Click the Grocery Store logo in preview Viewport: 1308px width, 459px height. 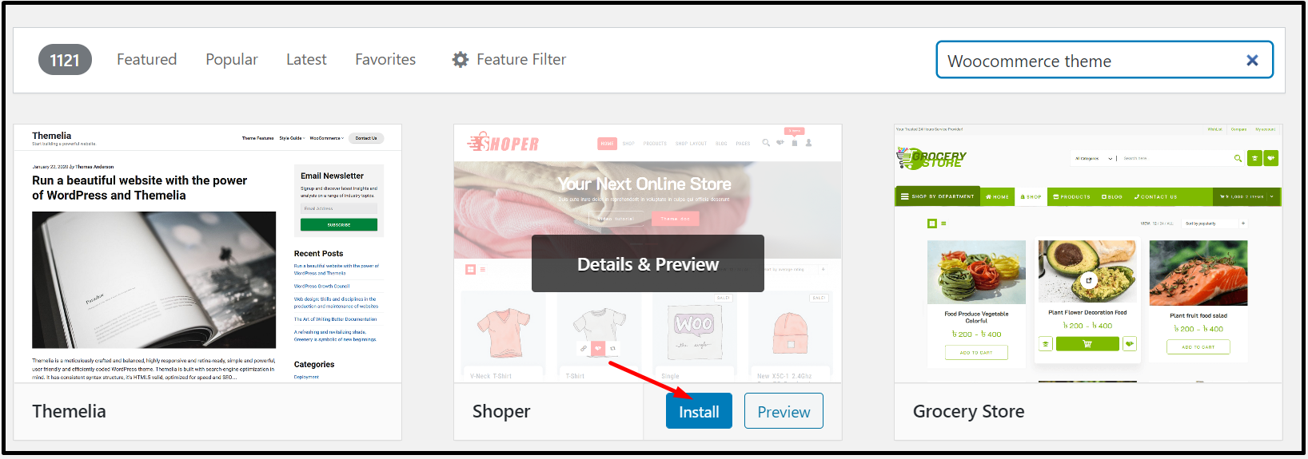[x=931, y=158]
